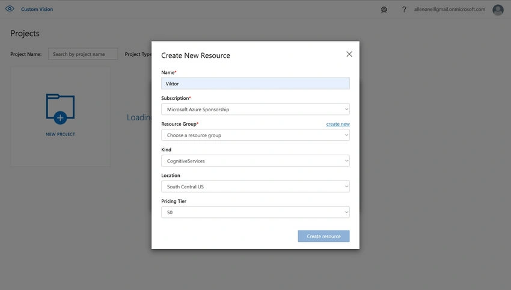The height and width of the screenshot is (290, 511).
Task: Click the New Project folder icon
Action: (60, 109)
